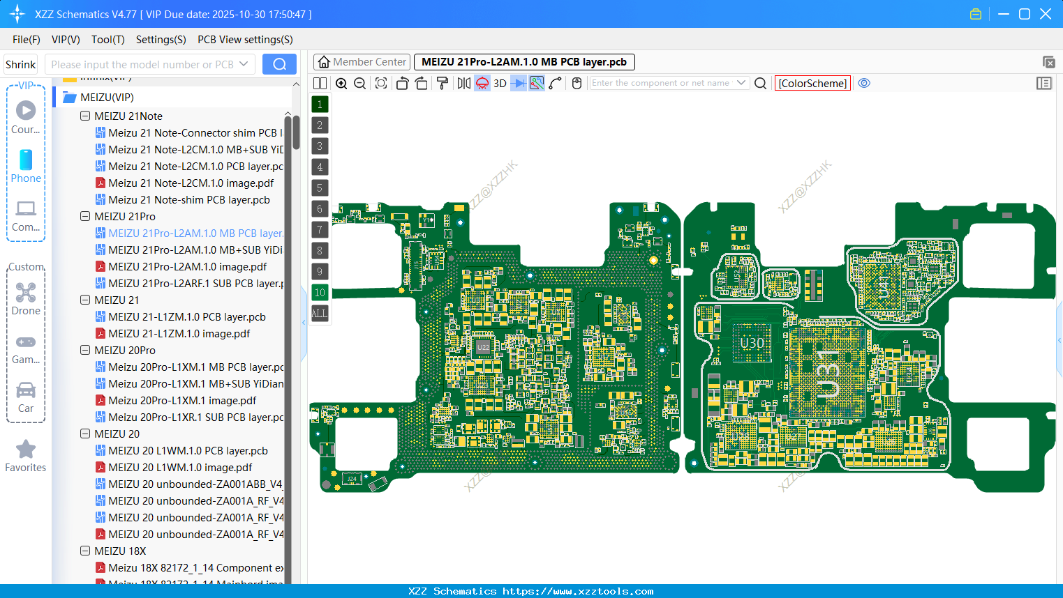Viewport: 1063px width, 598px height.
Task: Select layer 10 in the layer list
Action: 320,292
